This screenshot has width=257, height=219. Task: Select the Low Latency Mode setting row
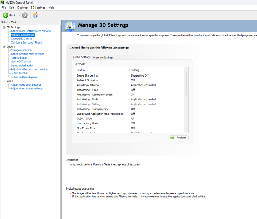tap(87, 124)
